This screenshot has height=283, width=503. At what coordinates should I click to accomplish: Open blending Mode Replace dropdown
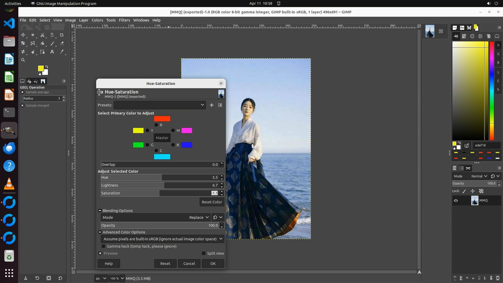pos(199,217)
